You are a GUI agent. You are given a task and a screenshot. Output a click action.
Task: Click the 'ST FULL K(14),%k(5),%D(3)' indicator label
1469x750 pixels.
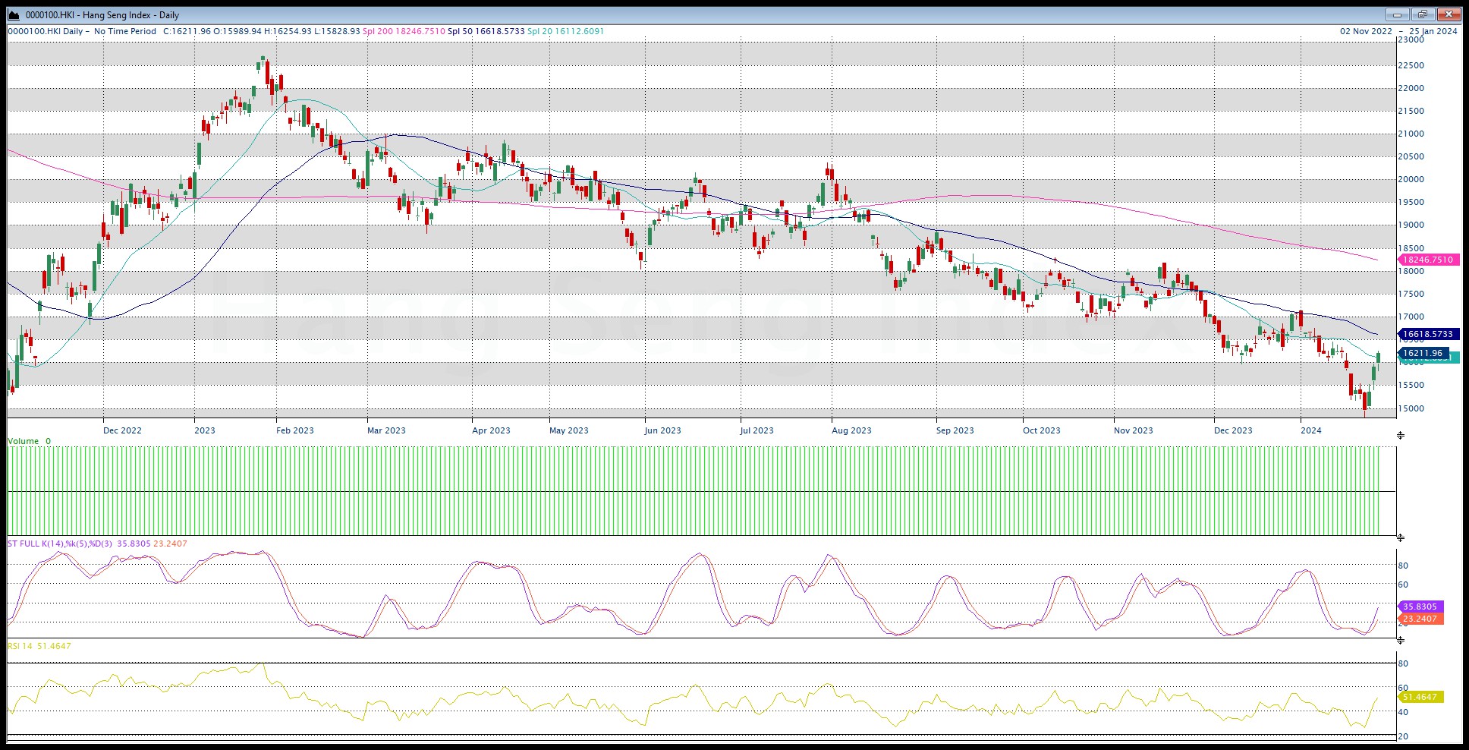click(60, 544)
